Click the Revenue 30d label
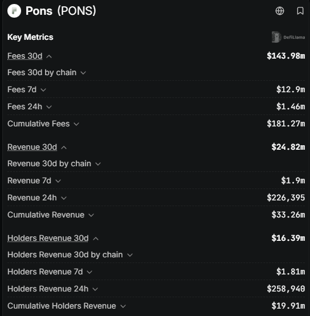The image size is (310, 316). [32, 147]
